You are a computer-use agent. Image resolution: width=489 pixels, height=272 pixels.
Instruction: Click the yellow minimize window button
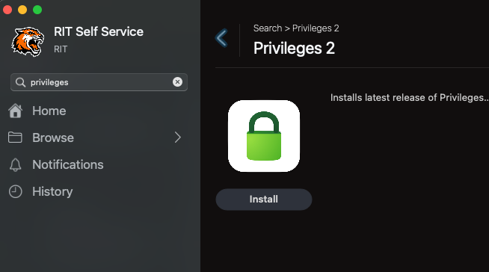tap(22, 10)
